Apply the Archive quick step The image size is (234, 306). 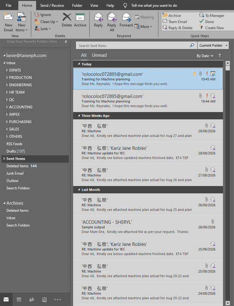[172, 15]
